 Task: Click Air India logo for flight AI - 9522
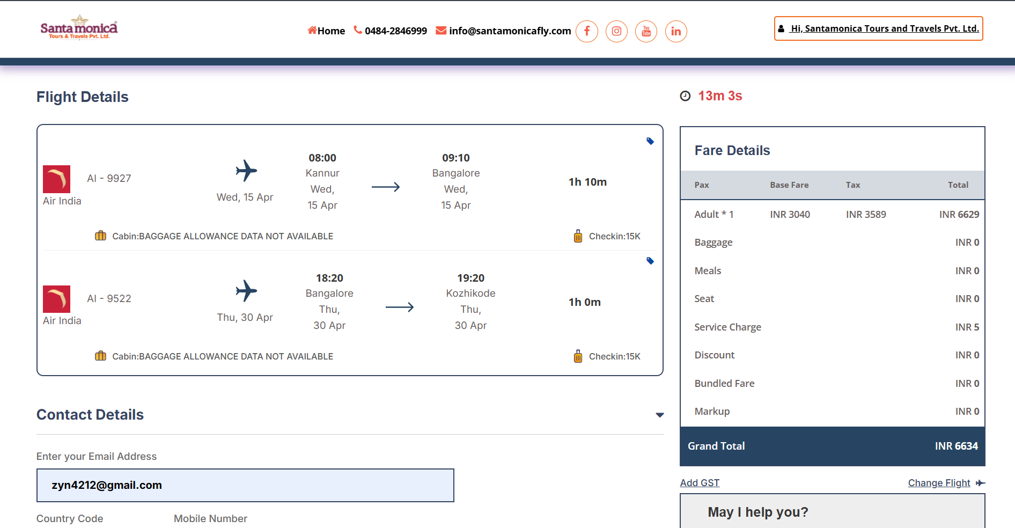(x=57, y=299)
